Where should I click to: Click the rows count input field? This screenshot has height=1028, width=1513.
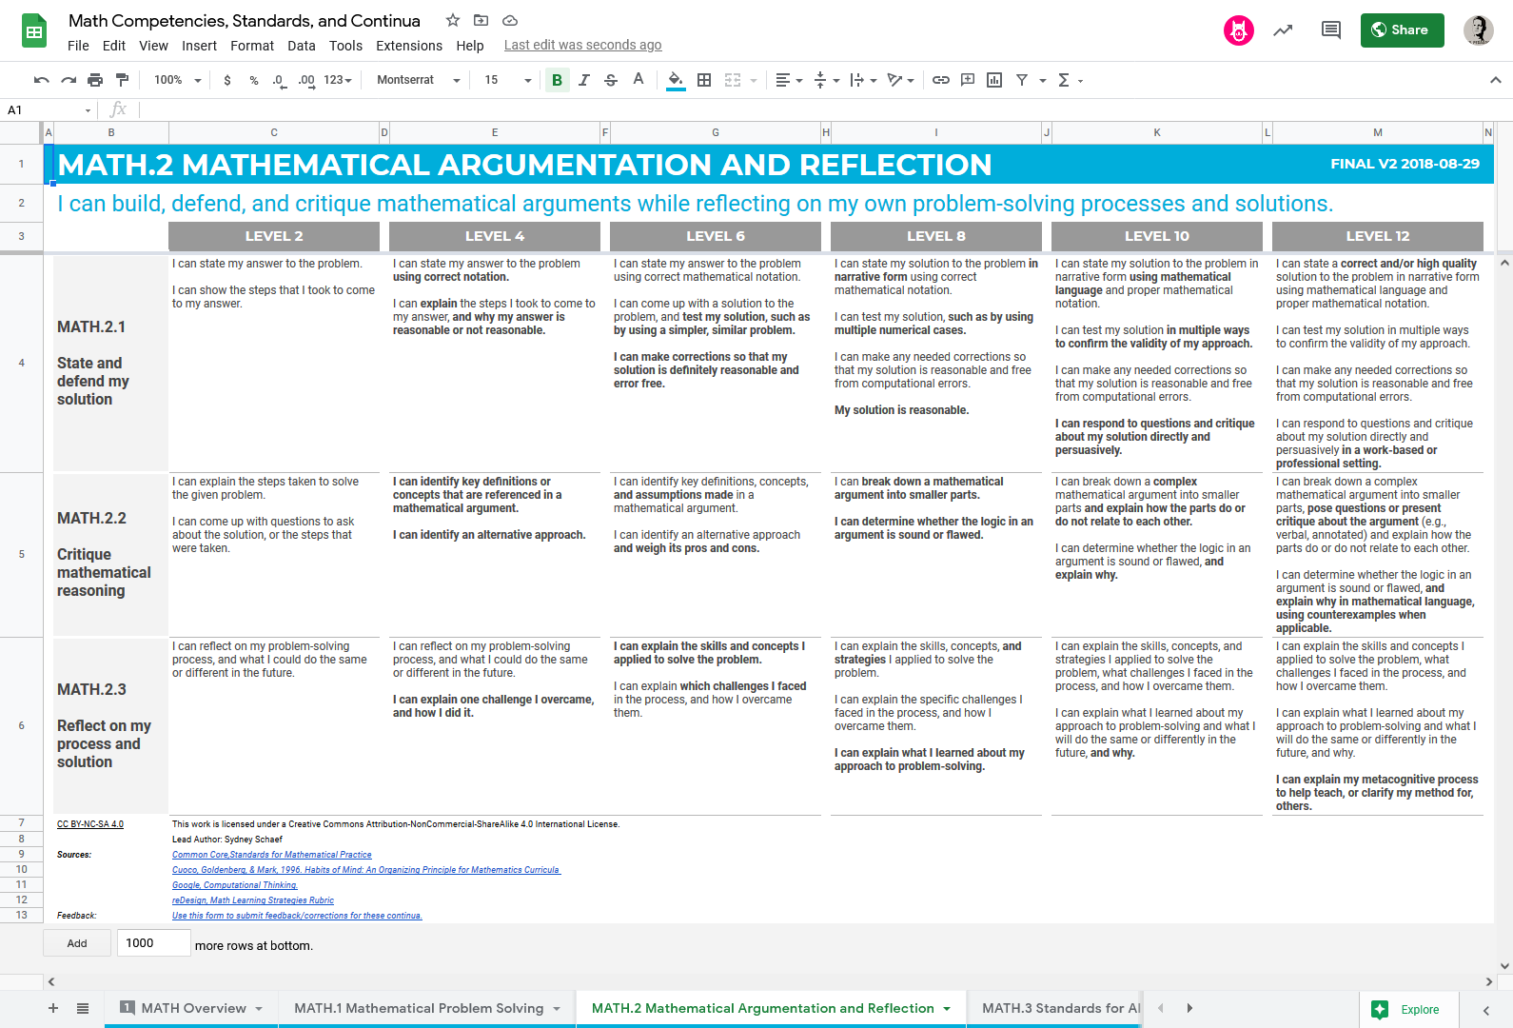153,943
